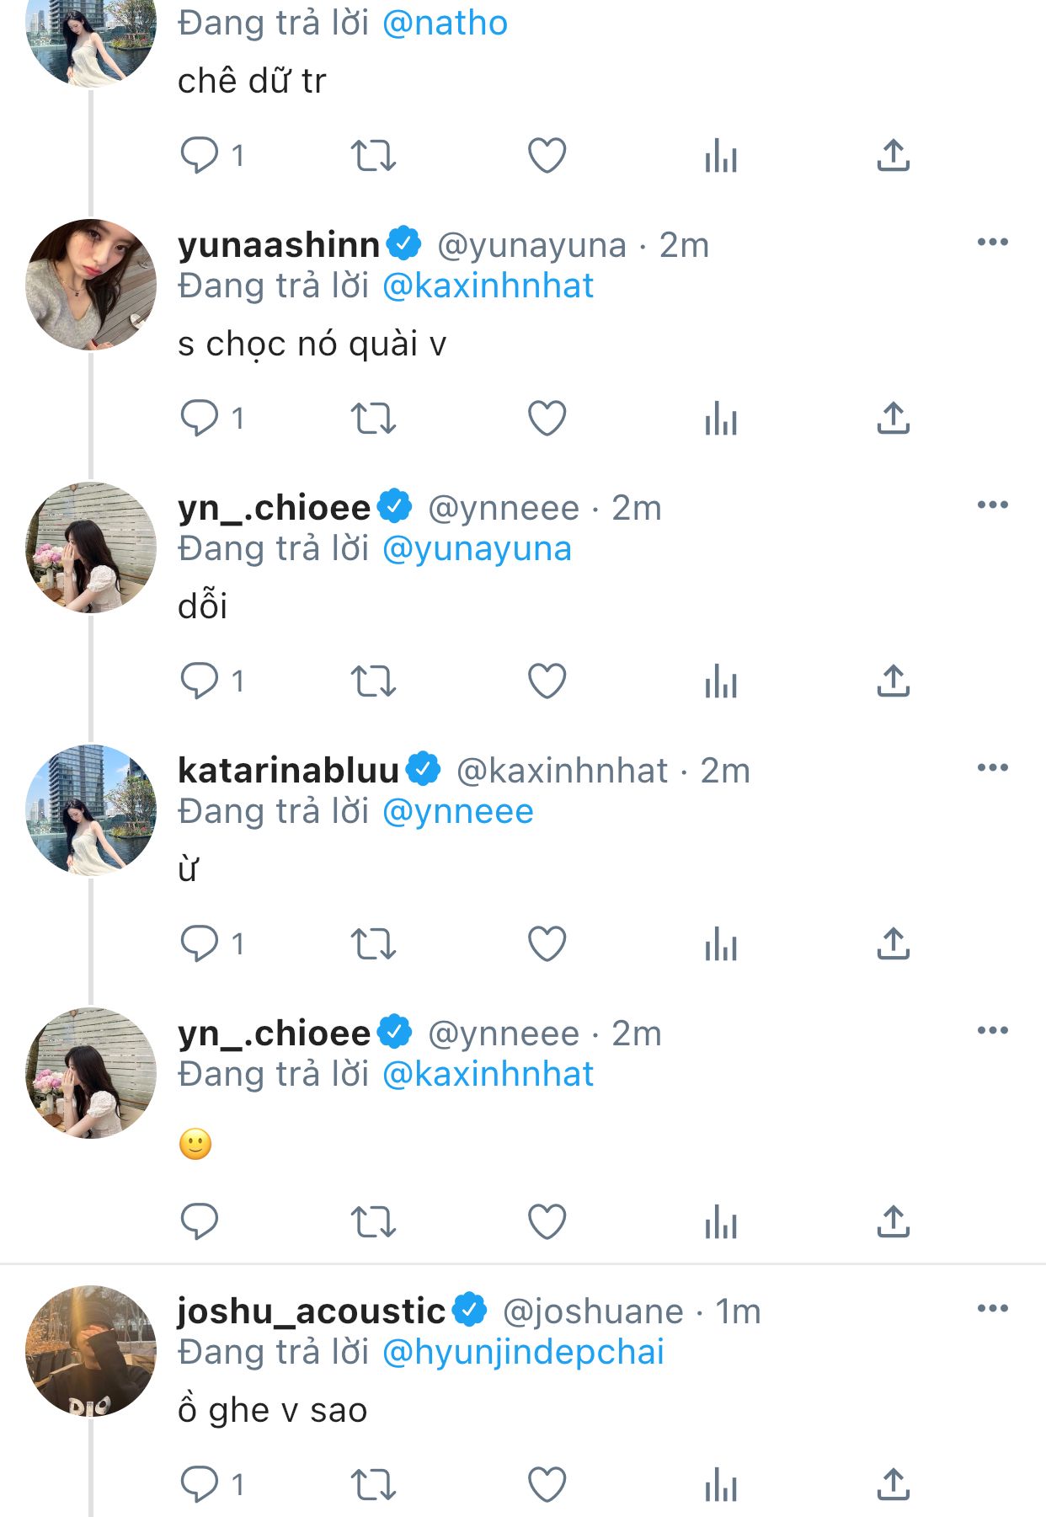This screenshot has height=1517, width=1046.
Task: Like yunaashinn's reply 's chọc nó quài v'
Action: click(x=547, y=419)
